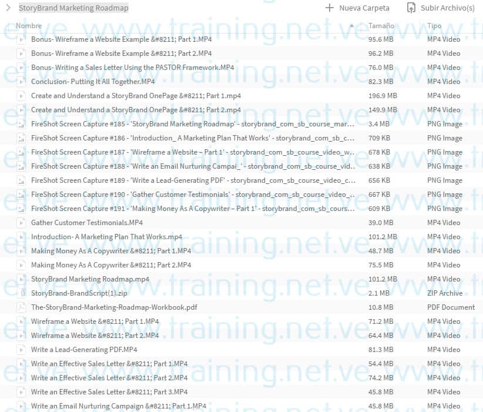Click the ZIP archive icon for StoryBrand-BrandScript(1).zip
This screenshot has height=412, width=483.
(x=22, y=293)
